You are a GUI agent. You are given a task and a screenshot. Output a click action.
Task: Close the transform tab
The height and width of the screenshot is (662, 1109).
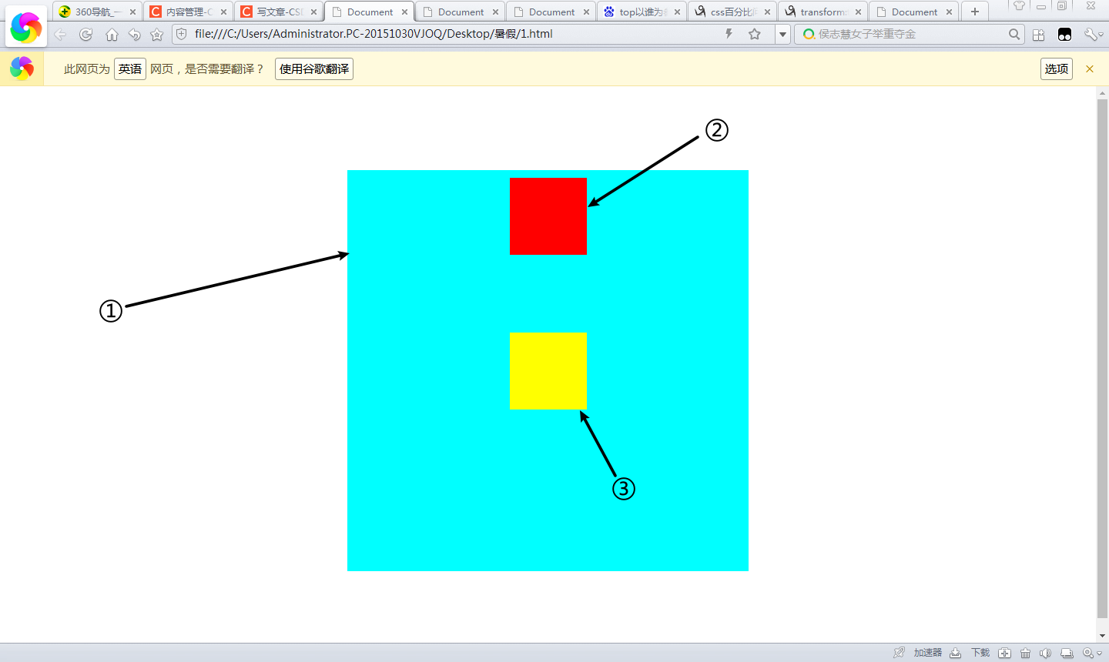coord(858,12)
